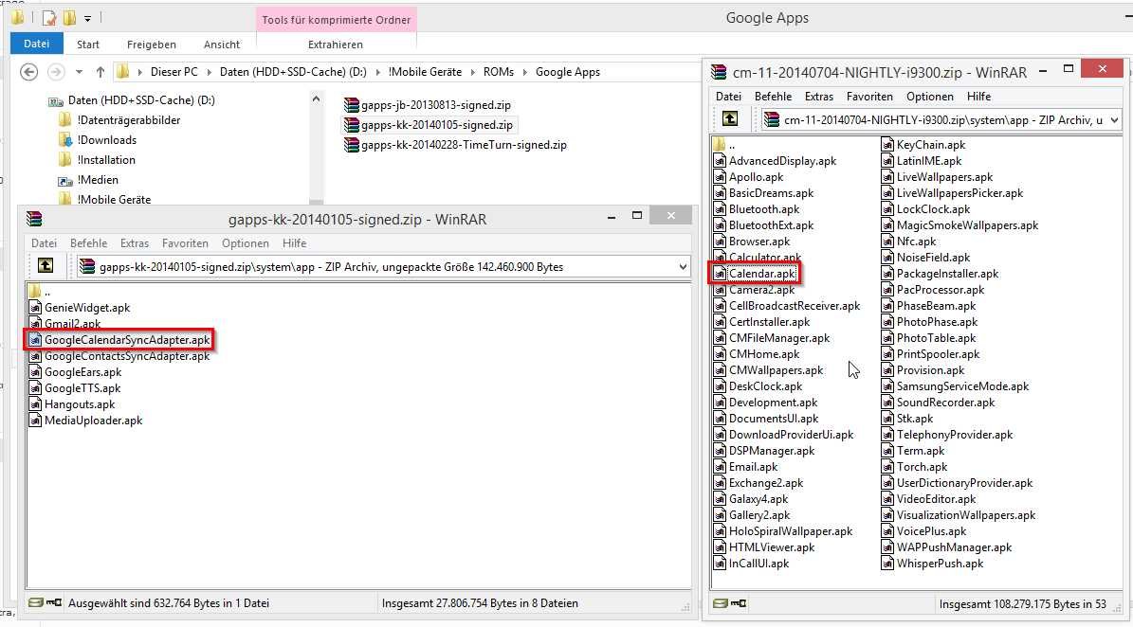
Task: Open Hilfe menu in gapps WinRAR window
Action: (294, 243)
